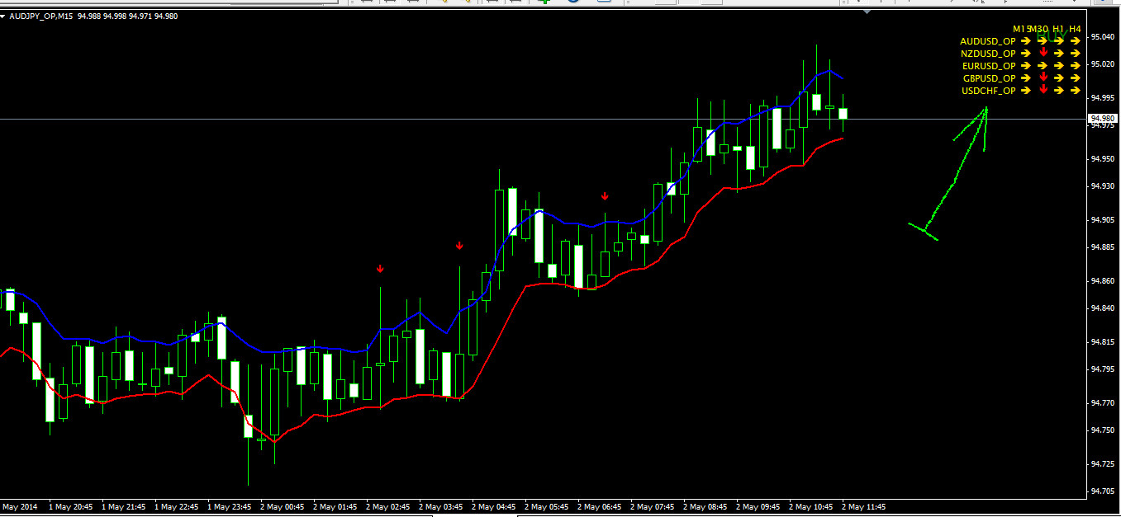Click the GBPUSD_OP dashboard label
Image resolution: width=1121 pixels, height=517 pixels.
989,78
